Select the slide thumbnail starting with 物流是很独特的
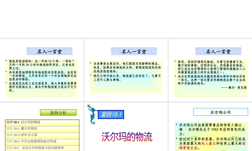Image resolution: width=252 pixels, height=151 pixels. 42,70
